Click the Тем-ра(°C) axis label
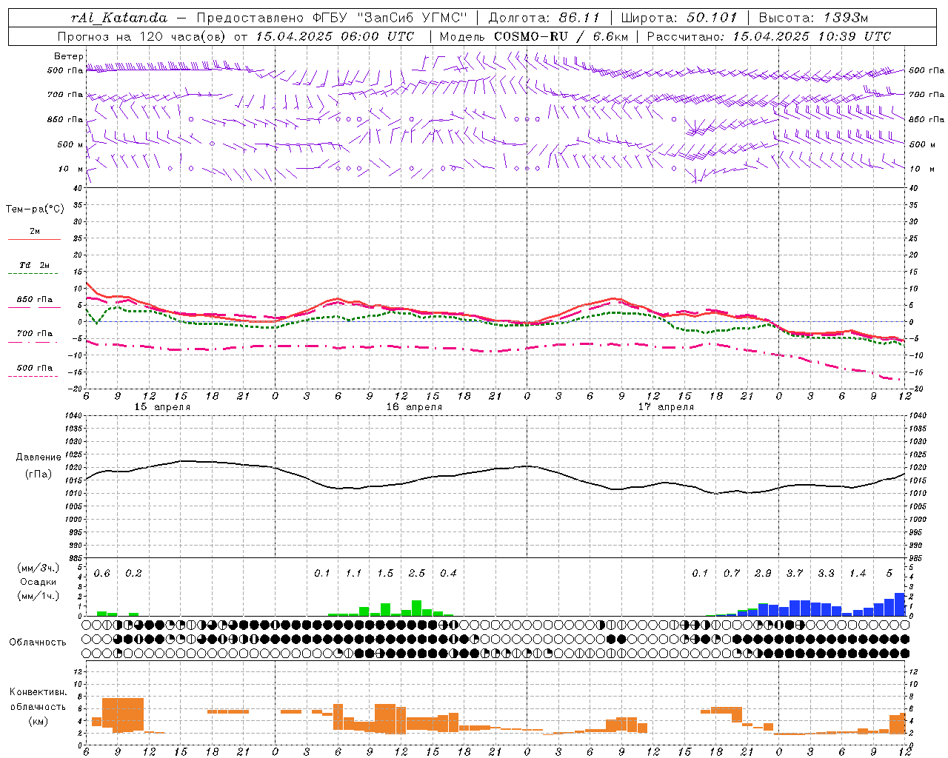This screenshot has width=948, height=758. (x=35, y=209)
